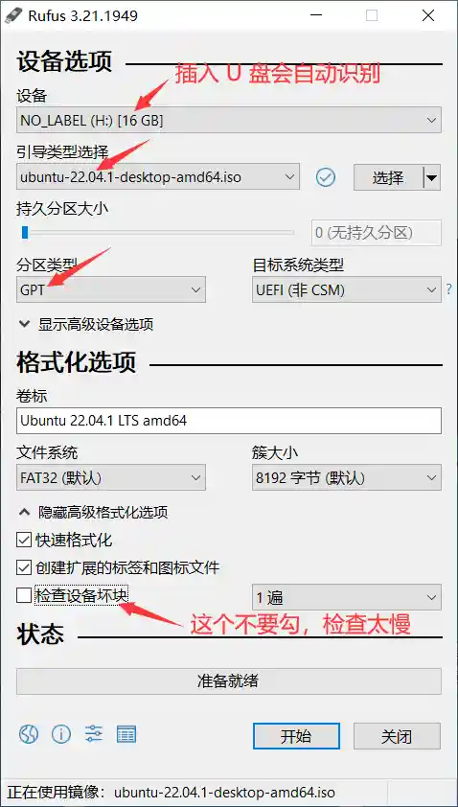Open the 文件系统 FAT32 dropdown
458x807 pixels.
[x=110, y=478]
